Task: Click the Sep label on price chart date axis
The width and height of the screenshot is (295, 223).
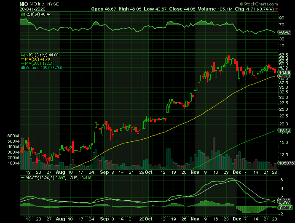Action: tap(105, 172)
